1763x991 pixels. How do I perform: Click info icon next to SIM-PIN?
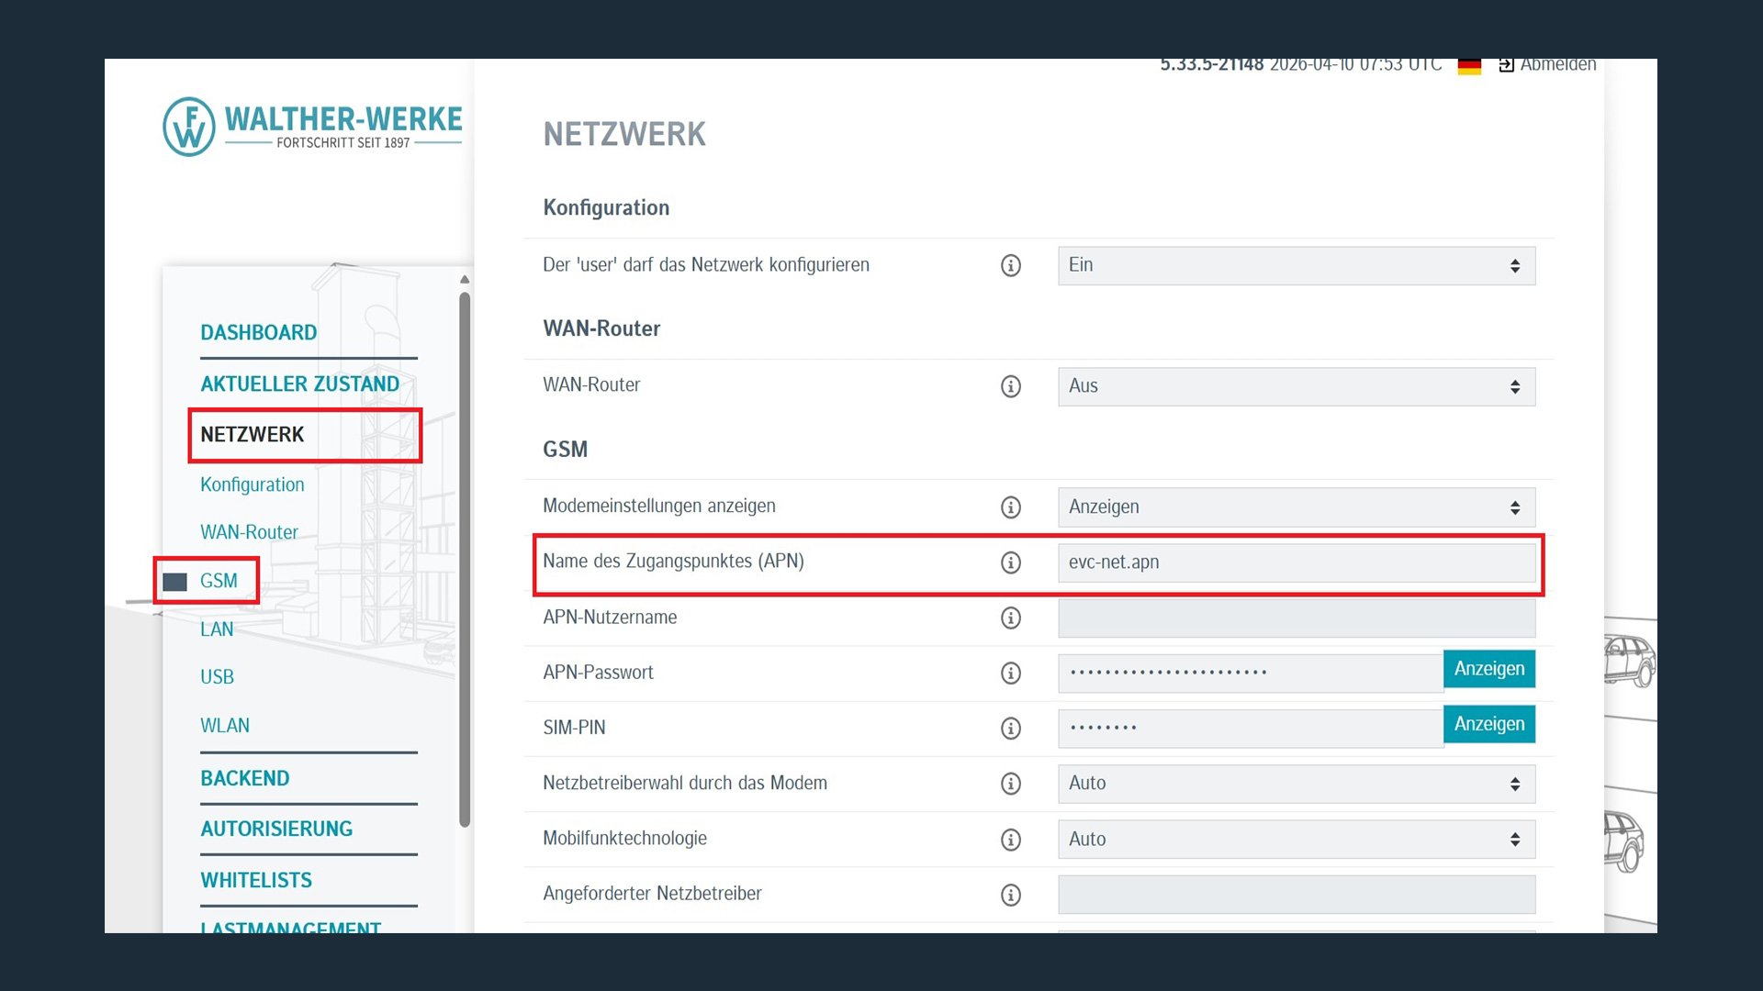click(1010, 728)
